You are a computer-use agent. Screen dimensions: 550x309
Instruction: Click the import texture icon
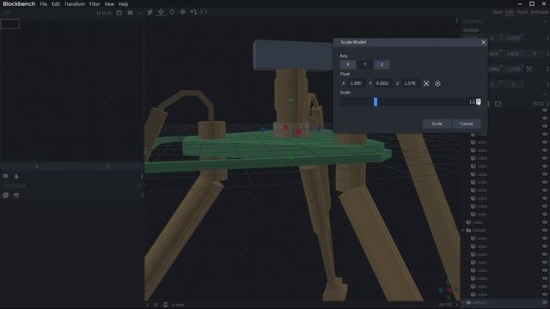click(6, 196)
